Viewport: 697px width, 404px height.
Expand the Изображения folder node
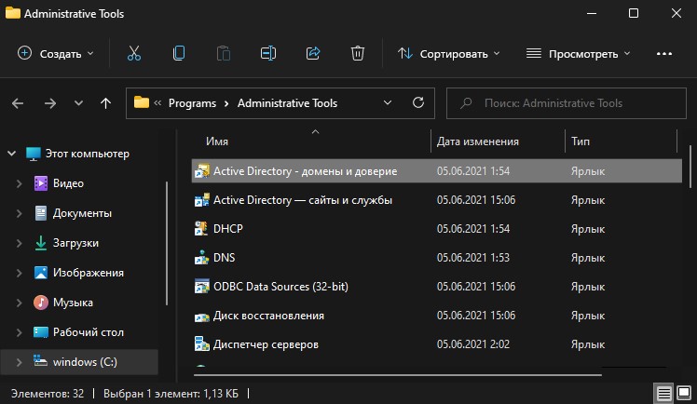click(20, 273)
